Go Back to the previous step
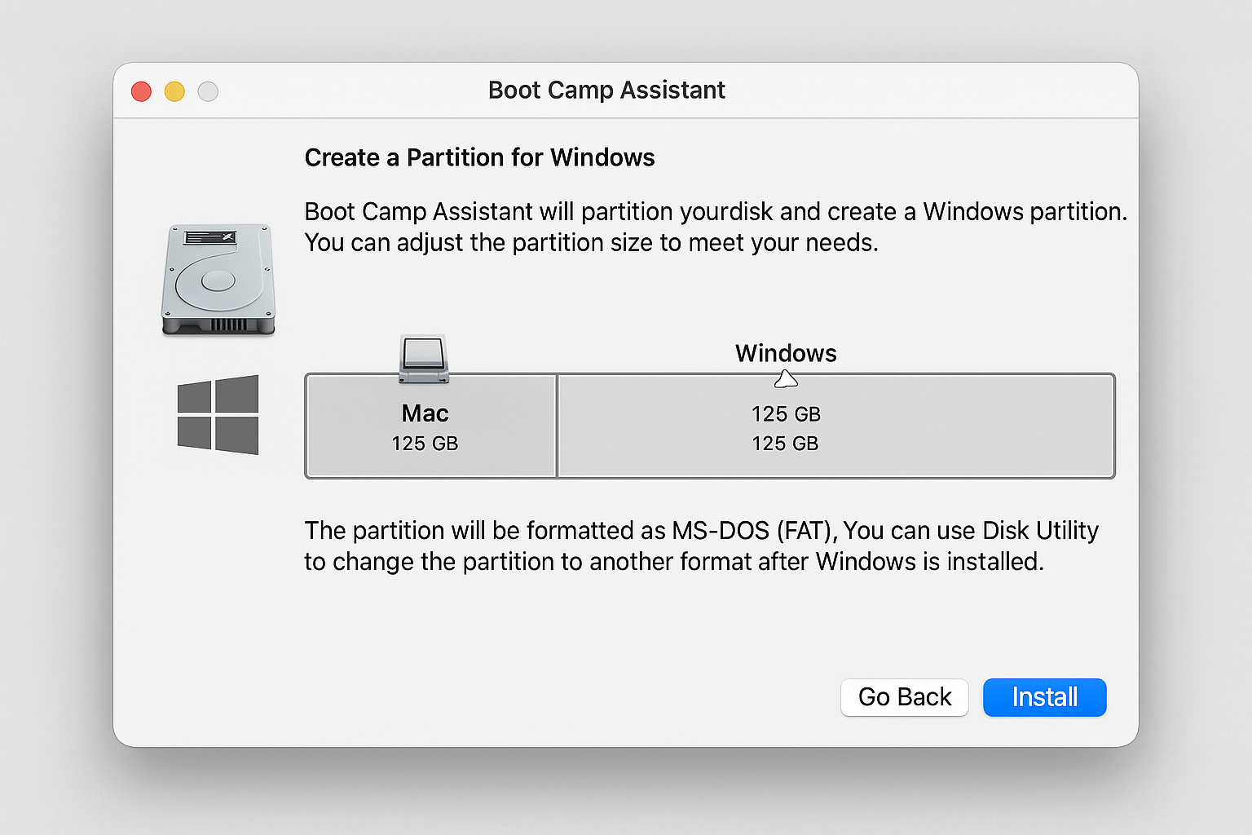Screen dimensions: 1252x835 904,697
